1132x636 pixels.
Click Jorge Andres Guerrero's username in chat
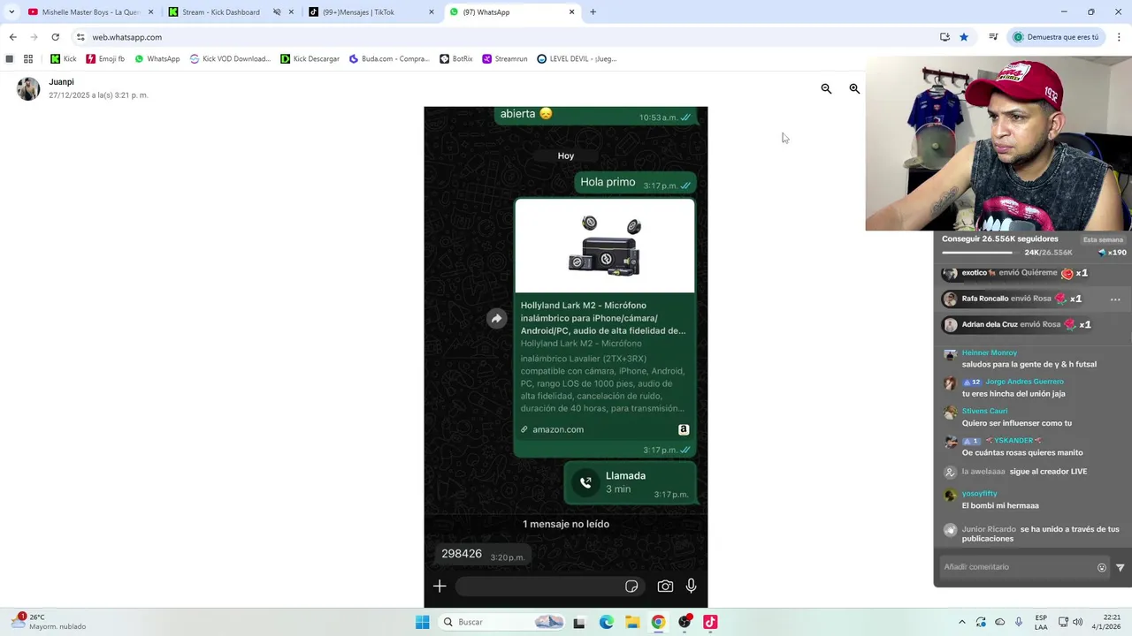(x=1024, y=382)
